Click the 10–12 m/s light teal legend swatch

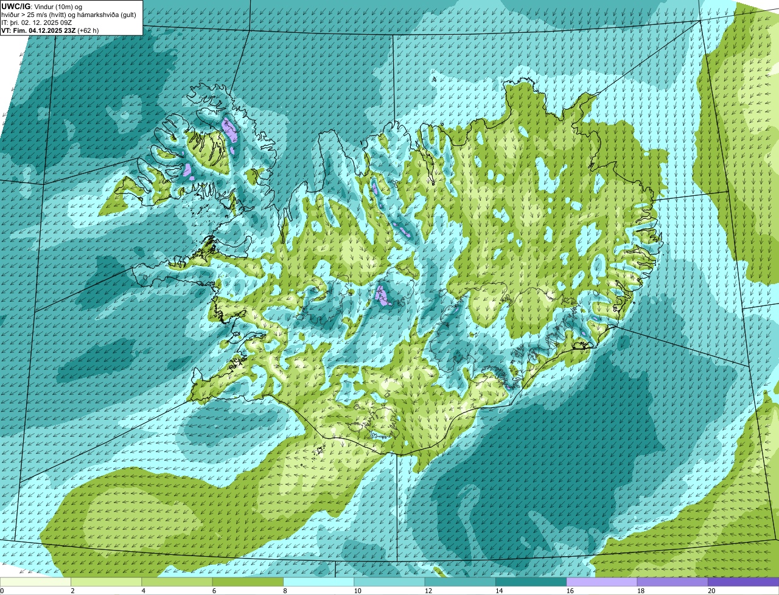click(389, 582)
